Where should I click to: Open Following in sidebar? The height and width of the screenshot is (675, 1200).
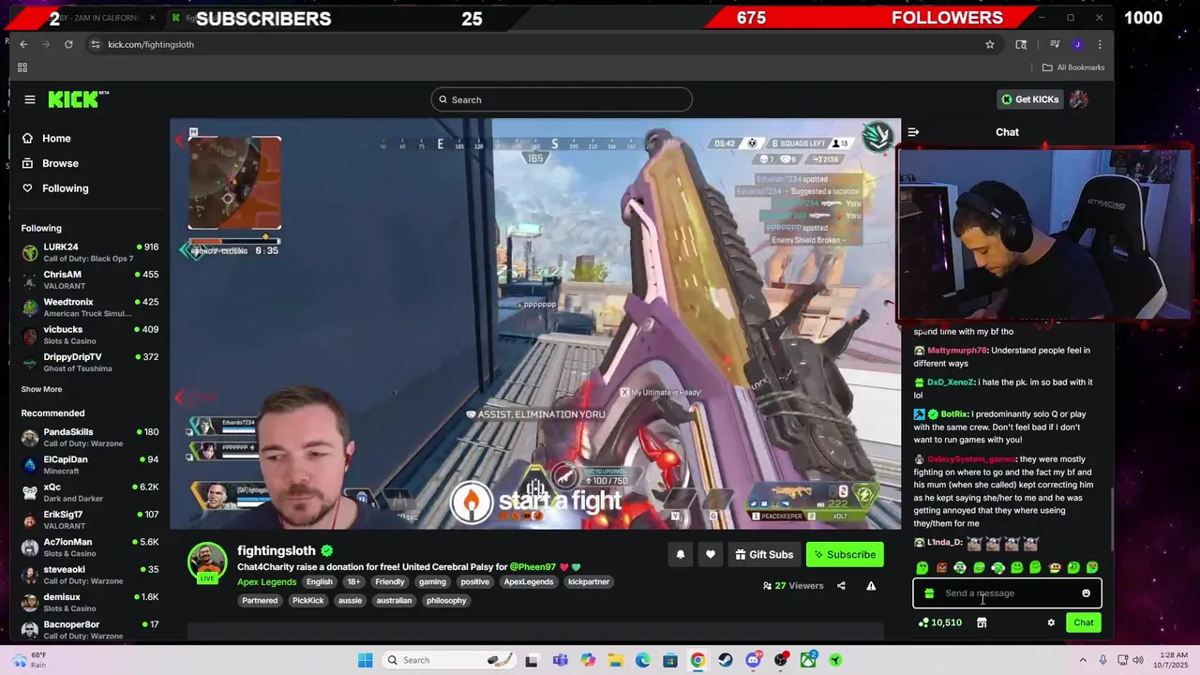(x=65, y=188)
